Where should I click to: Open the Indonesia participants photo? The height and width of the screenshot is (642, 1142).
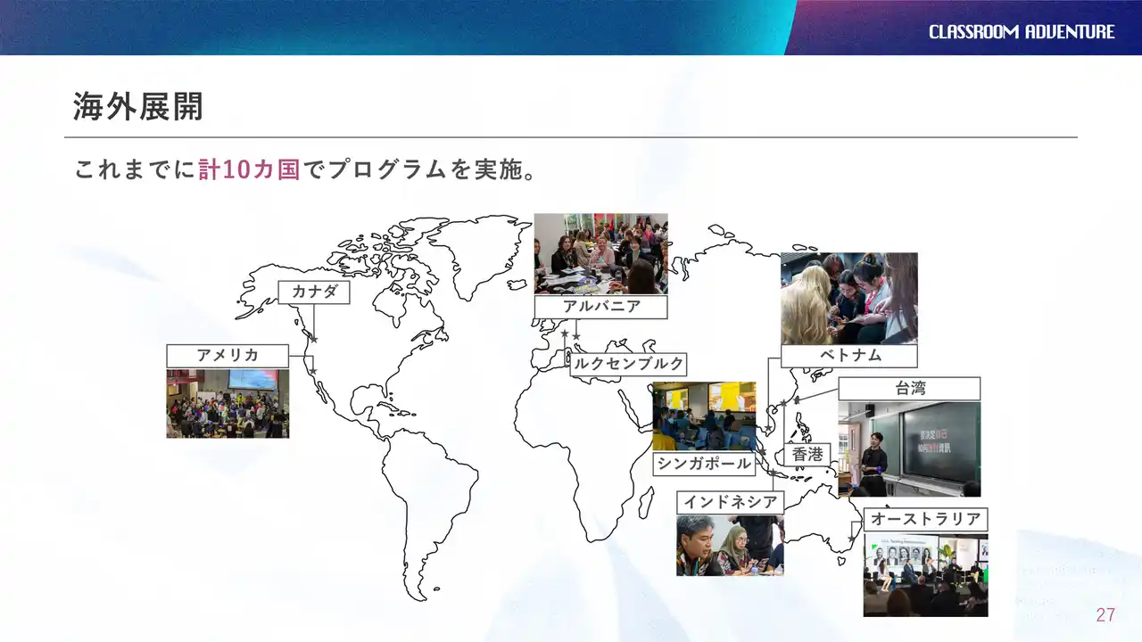730,546
